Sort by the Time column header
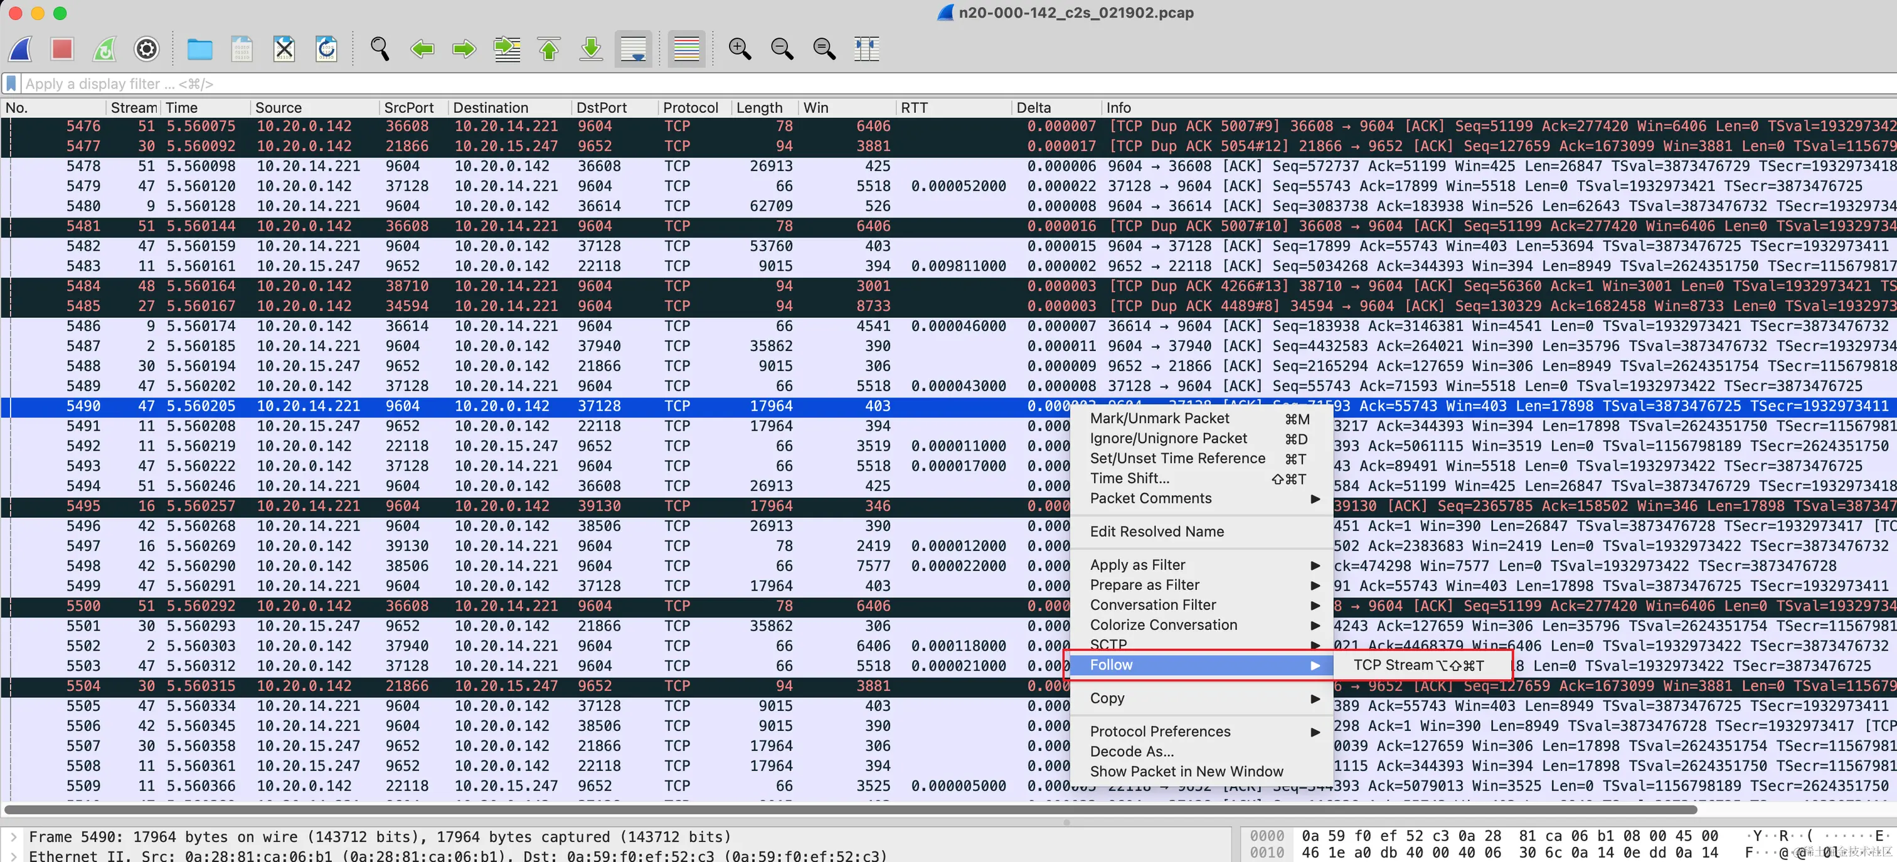 206,107
